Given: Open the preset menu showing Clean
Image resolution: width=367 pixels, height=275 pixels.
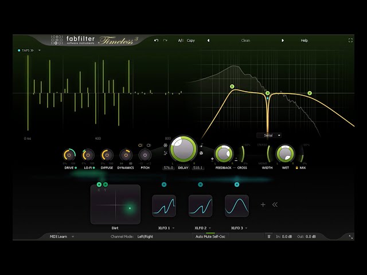Looking at the screenshot, I should point(245,41).
